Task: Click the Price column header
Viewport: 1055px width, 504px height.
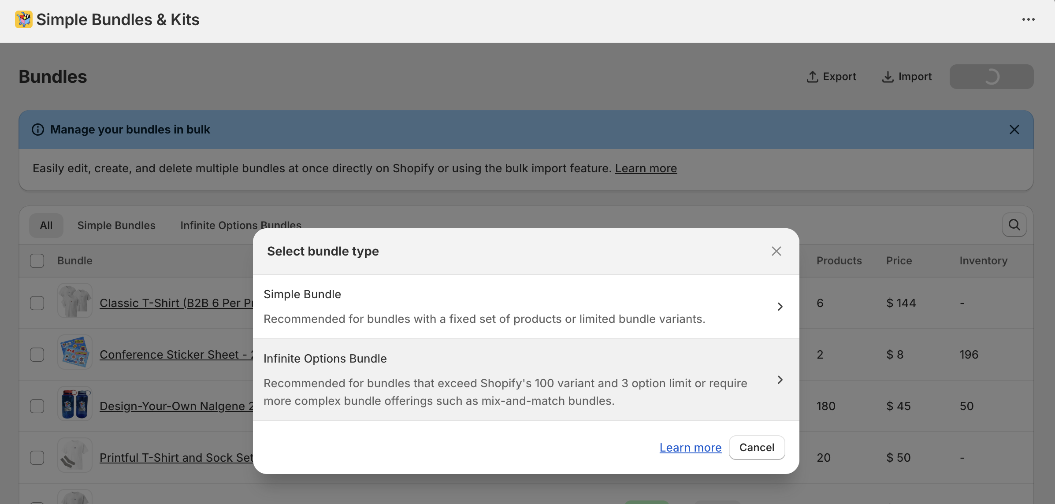Action: (x=899, y=261)
